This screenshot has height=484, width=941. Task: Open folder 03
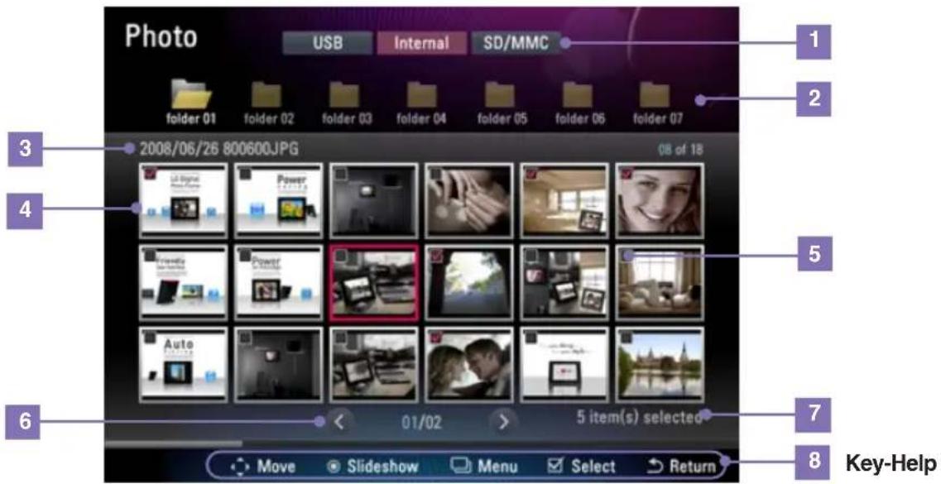346,103
